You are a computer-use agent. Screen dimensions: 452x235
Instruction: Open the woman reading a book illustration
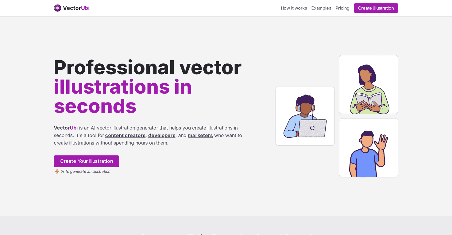pyautogui.click(x=368, y=84)
